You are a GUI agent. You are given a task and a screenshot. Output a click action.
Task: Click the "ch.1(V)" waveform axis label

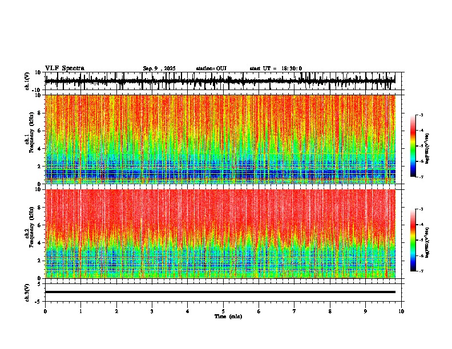click(27, 81)
